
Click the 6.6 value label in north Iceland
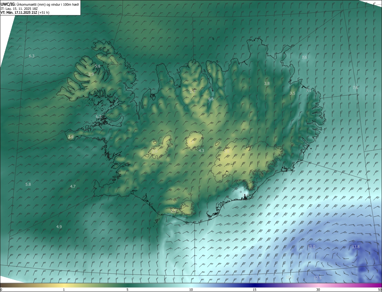[x=211, y=99]
